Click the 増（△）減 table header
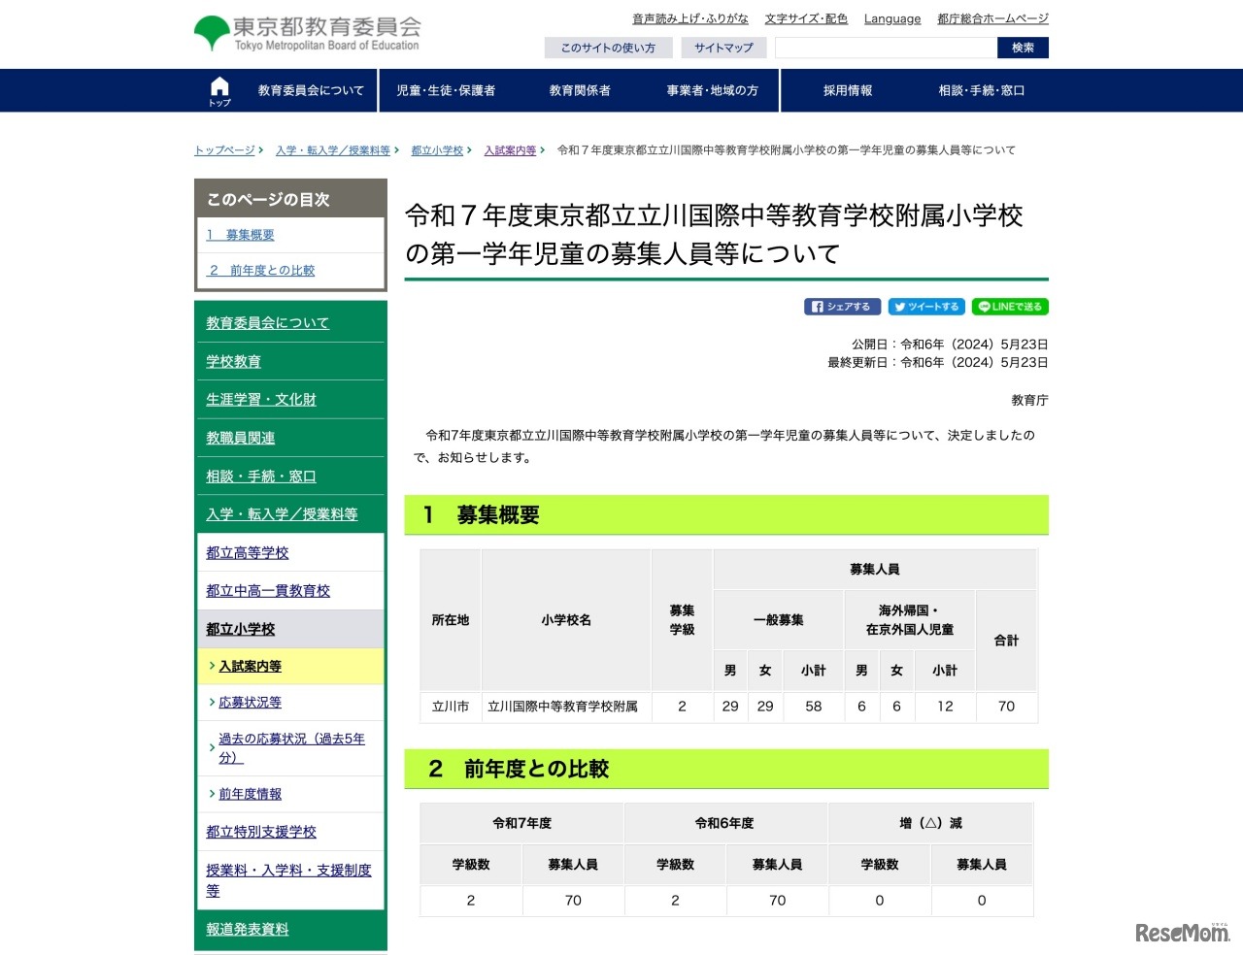The height and width of the screenshot is (955, 1243). coord(930,823)
